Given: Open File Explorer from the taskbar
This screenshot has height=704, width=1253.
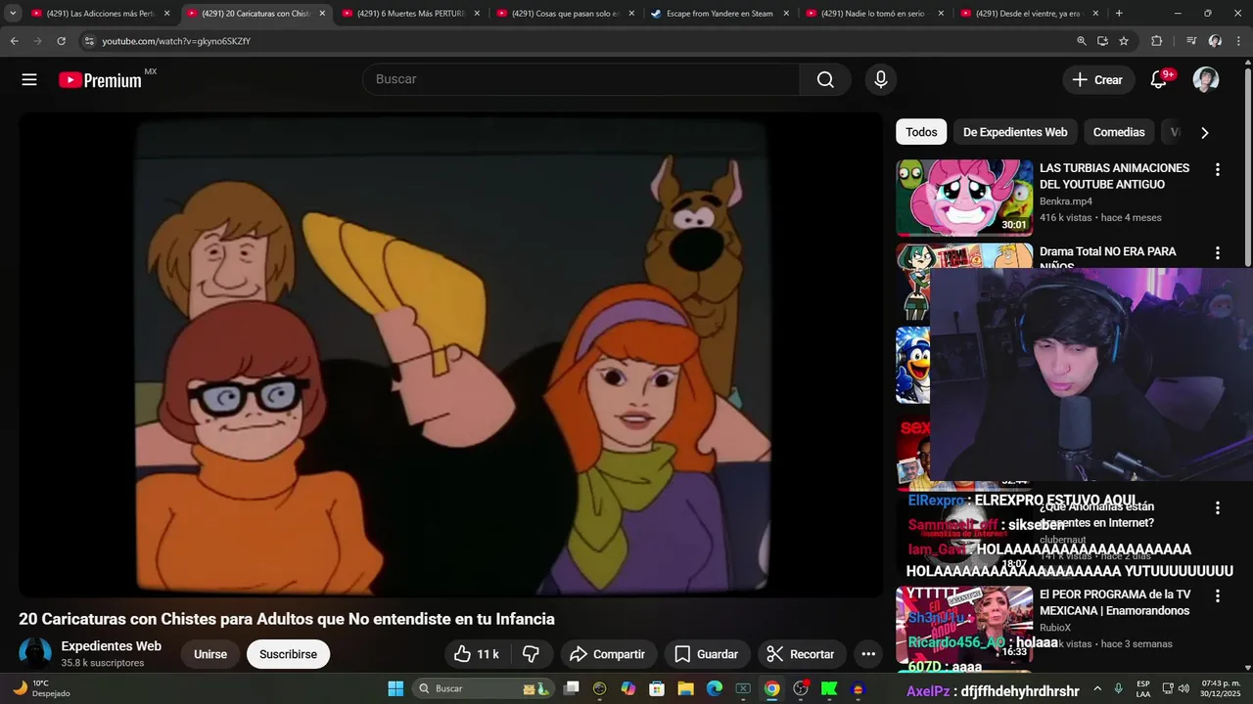Looking at the screenshot, I should click(685, 688).
